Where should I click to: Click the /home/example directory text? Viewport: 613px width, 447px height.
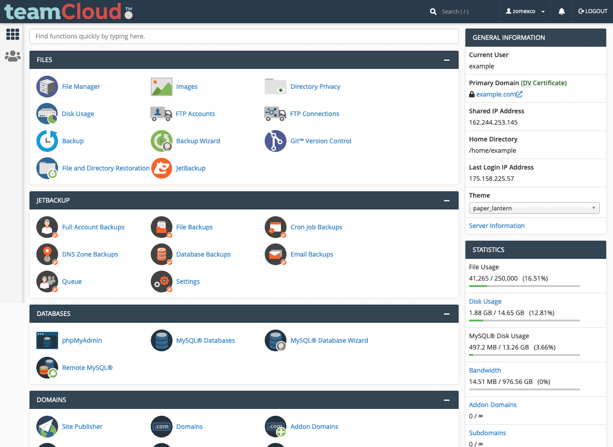pos(492,151)
